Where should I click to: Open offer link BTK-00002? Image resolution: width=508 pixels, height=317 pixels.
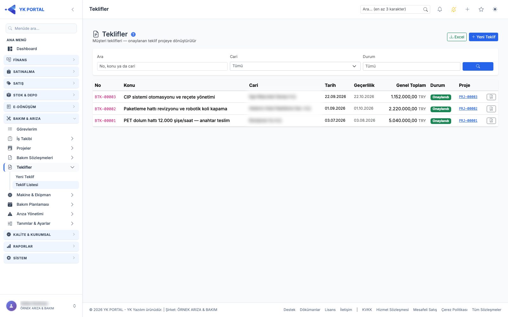(105, 109)
